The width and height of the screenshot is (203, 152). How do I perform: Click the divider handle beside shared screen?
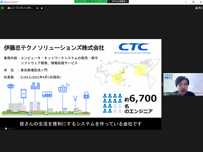[162, 84]
